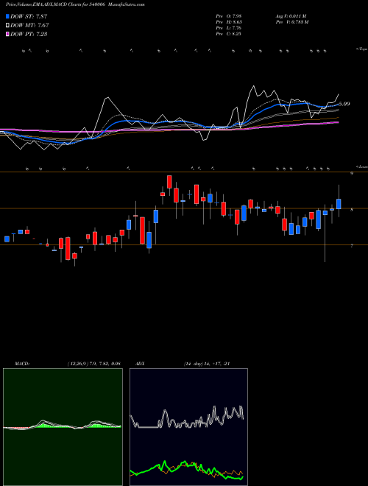This screenshot has height=486, width=368.
Task: Click the price axis label 9
Action: [352, 174]
